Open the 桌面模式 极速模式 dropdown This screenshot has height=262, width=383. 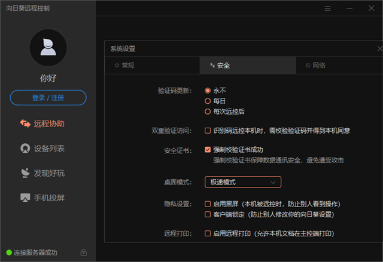tap(243, 182)
